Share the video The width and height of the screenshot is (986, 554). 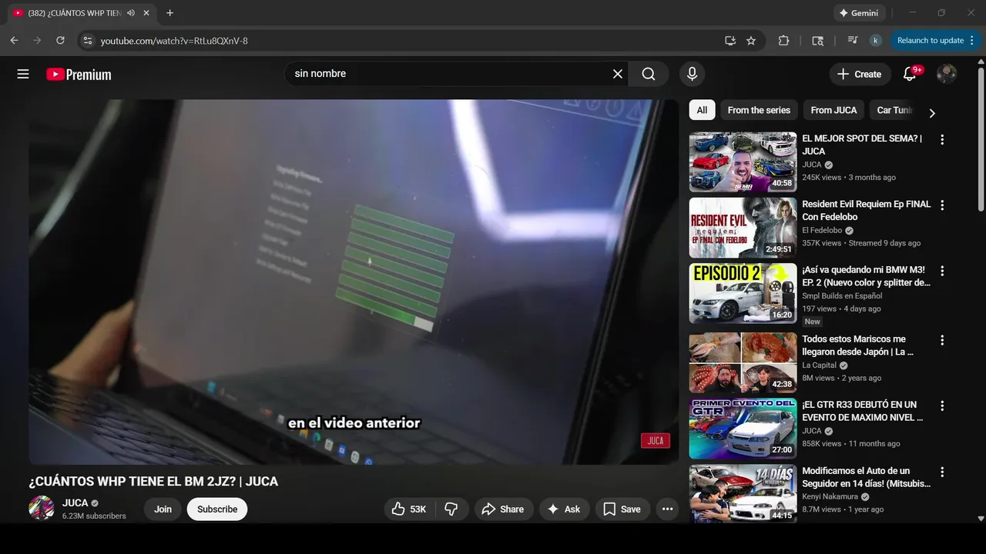pyautogui.click(x=503, y=509)
